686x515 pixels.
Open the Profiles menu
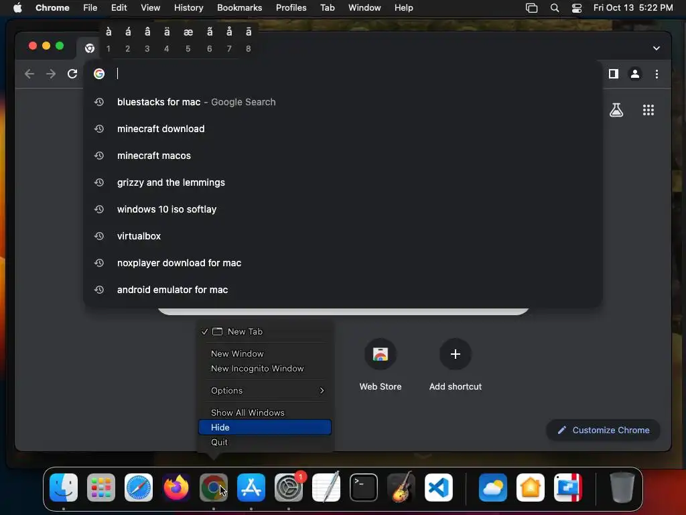291,8
